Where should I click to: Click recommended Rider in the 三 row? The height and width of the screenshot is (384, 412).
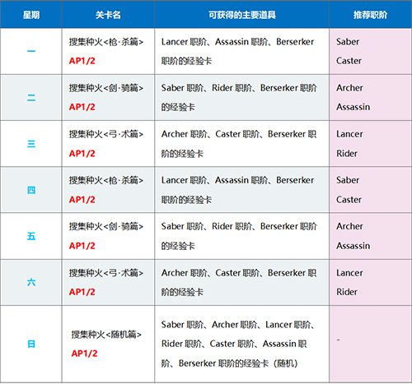click(347, 154)
